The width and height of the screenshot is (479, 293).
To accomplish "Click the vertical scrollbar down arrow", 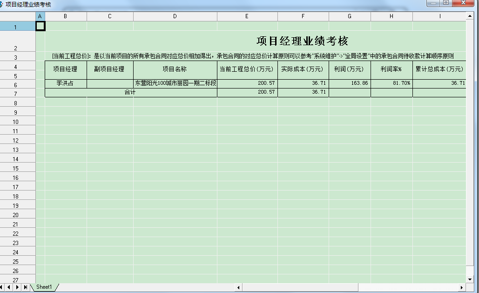I will tap(470, 280).
